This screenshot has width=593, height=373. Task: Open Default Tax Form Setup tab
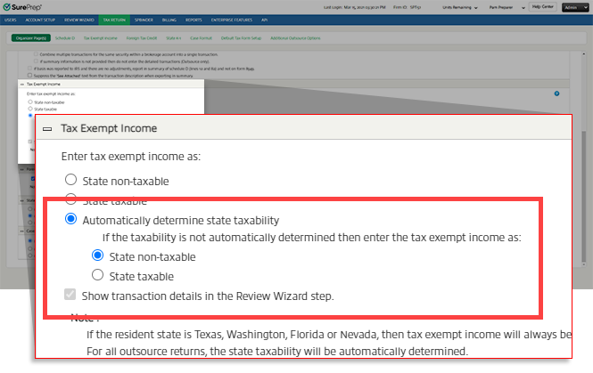(241, 38)
